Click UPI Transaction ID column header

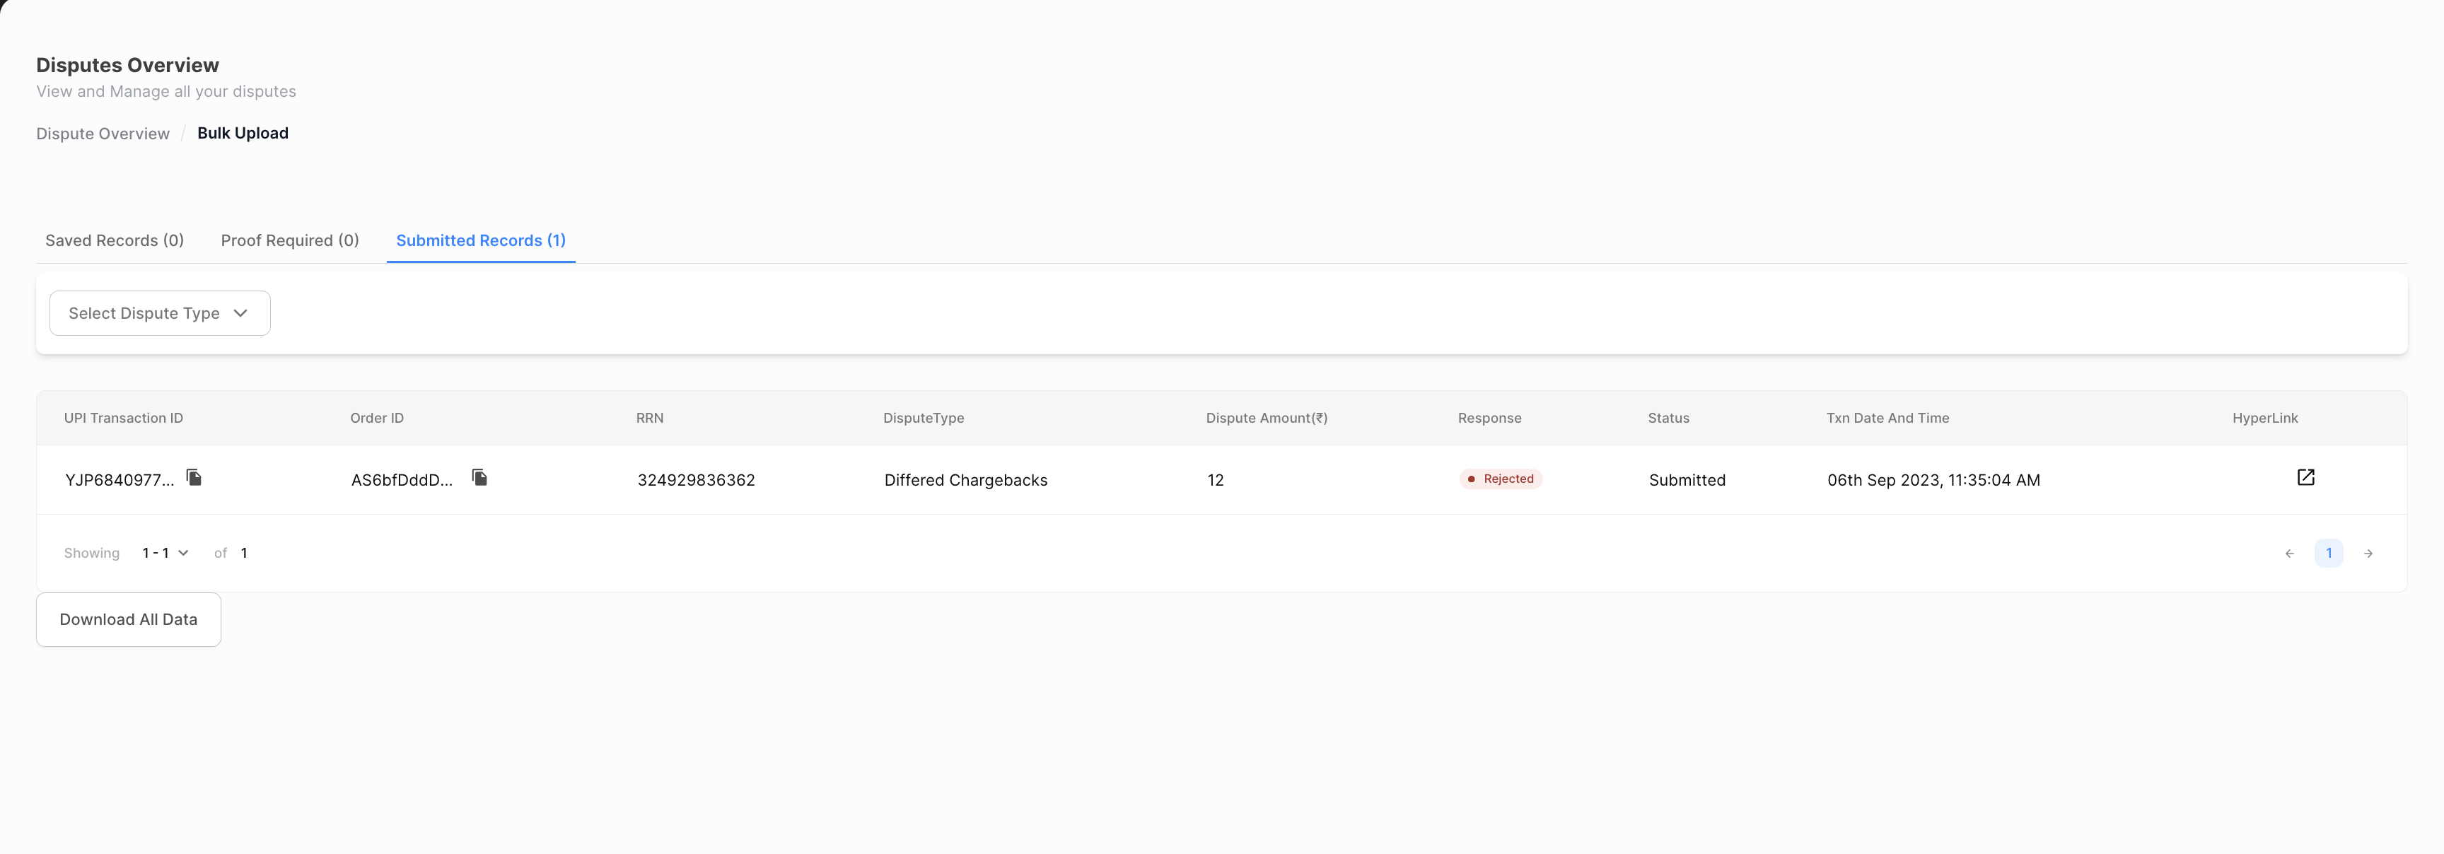tap(123, 419)
